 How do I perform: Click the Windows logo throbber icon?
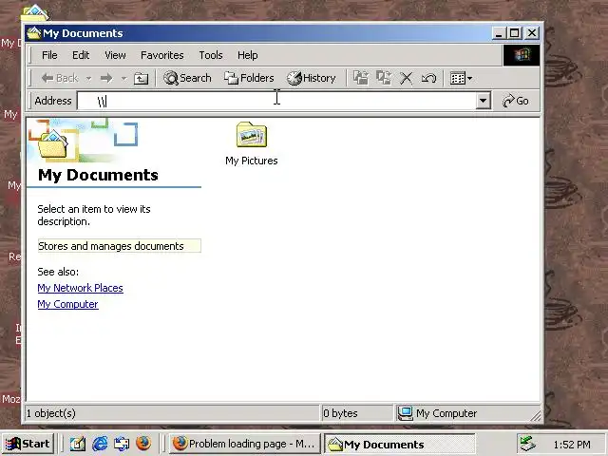point(522,55)
